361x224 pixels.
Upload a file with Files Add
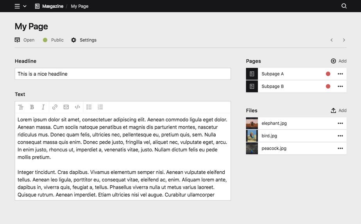coord(338,111)
